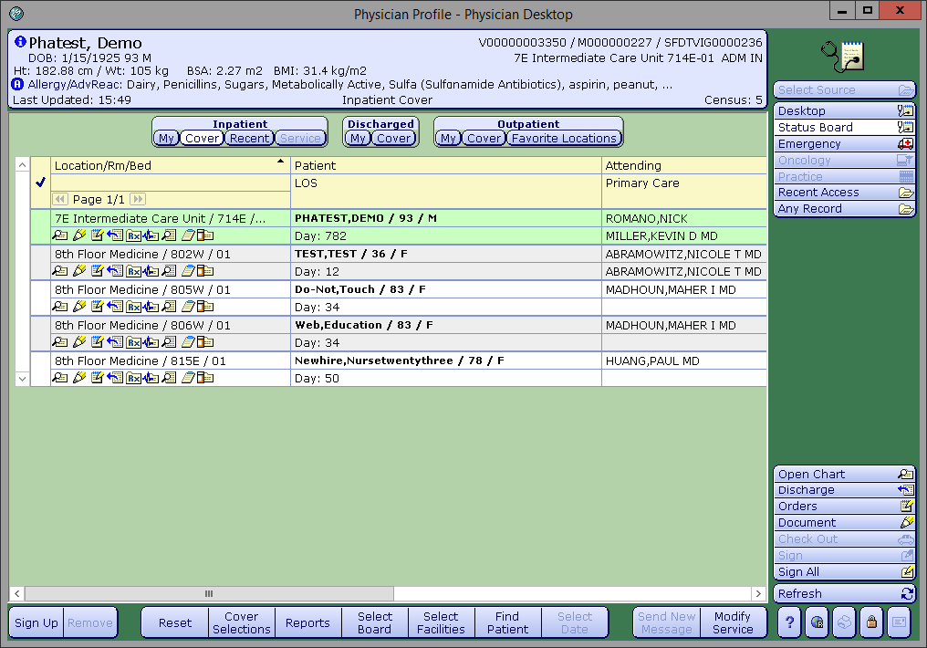This screenshot has width=927, height=648.
Task: Select the Rx medications icon for TEST,TEST
Action: [133, 270]
